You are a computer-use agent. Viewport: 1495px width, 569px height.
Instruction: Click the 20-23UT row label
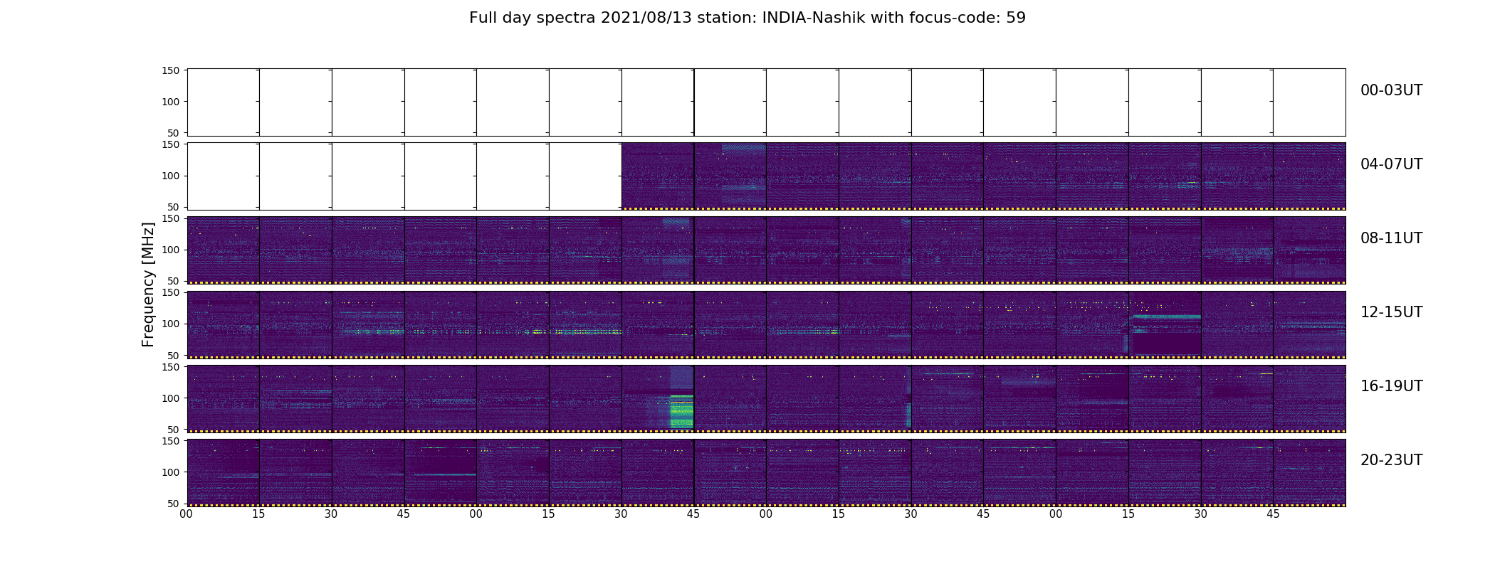[1391, 460]
